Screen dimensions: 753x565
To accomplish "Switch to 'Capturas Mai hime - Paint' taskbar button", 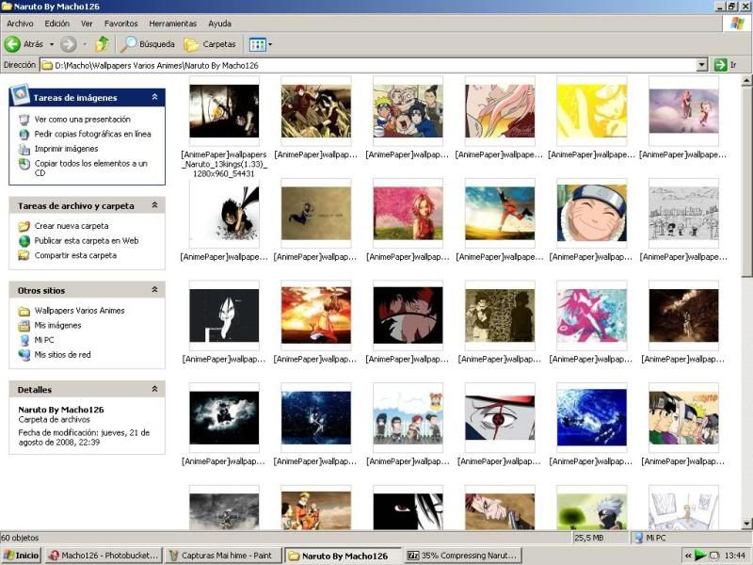I will pyautogui.click(x=223, y=556).
